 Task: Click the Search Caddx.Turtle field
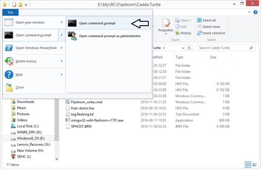coord(226,48)
